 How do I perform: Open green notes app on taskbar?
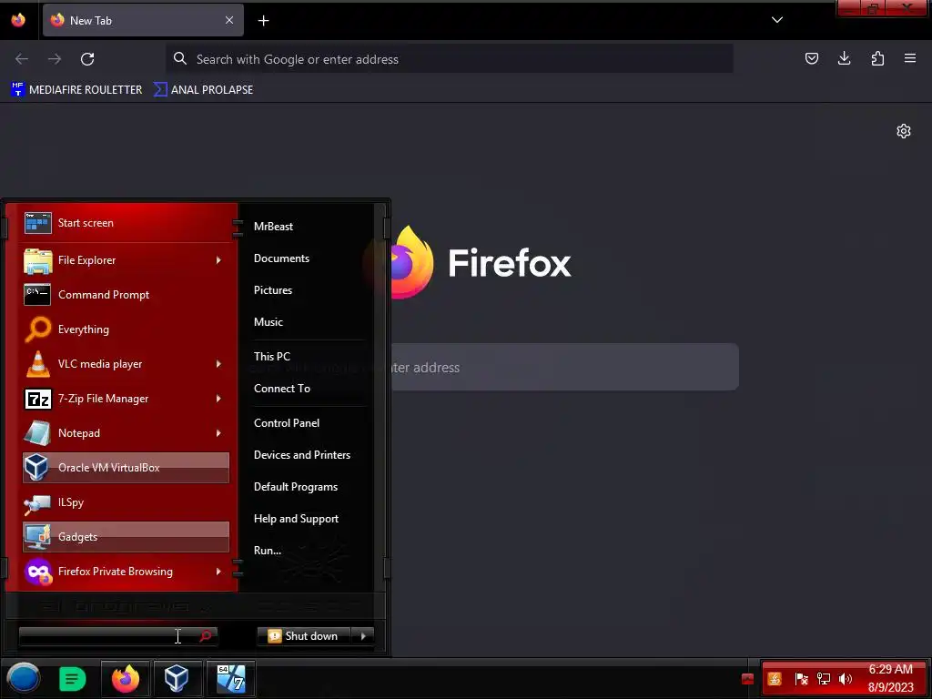click(73, 679)
